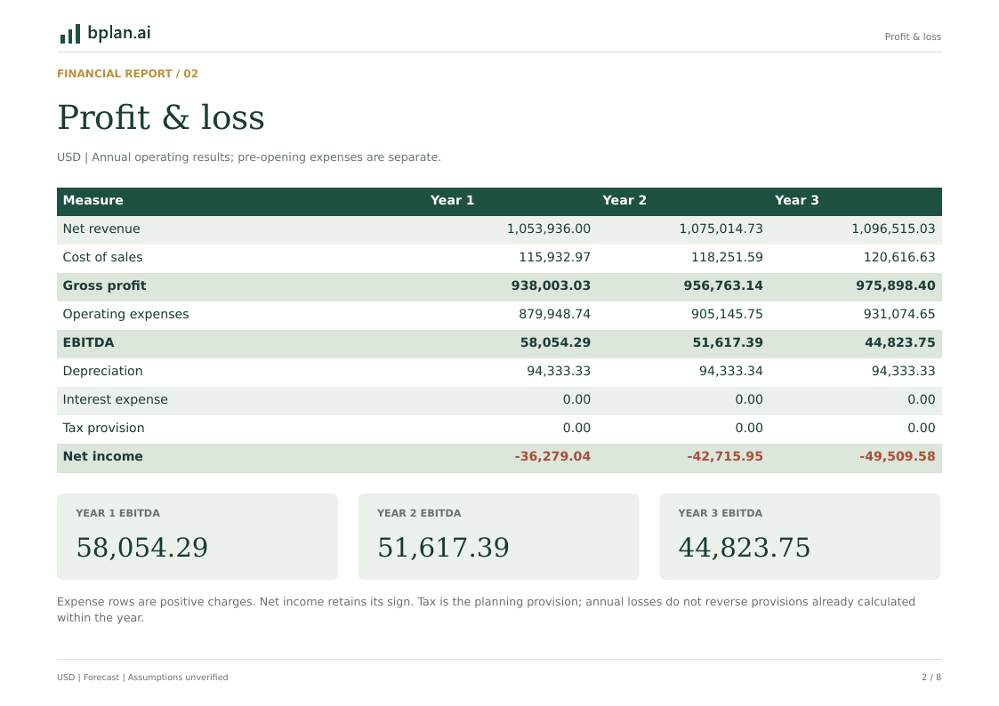Click Net revenue value 1,096,515.03
Screen dimensions: 999x706
point(893,229)
